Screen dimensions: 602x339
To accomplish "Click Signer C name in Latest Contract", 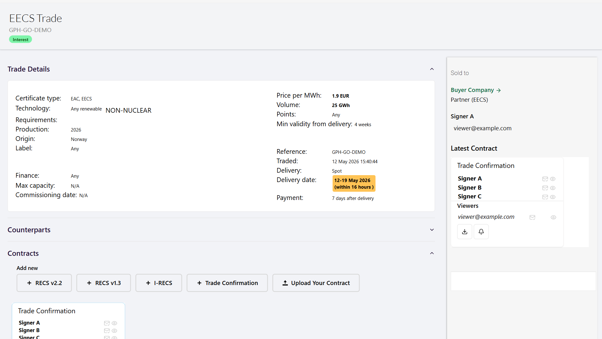I will pos(470,196).
